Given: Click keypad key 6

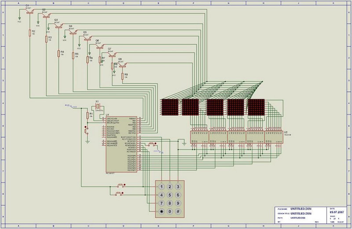Looking at the screenshot, I should pos(178,195).
